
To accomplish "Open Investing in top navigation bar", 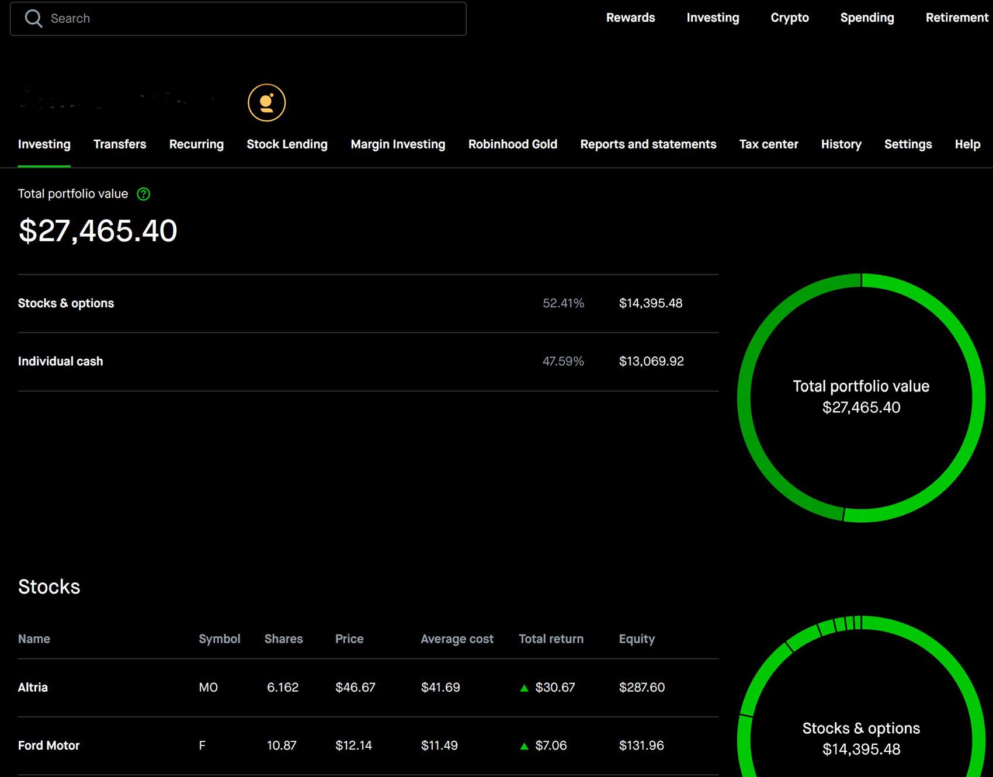I will click(x=713, y=18).
